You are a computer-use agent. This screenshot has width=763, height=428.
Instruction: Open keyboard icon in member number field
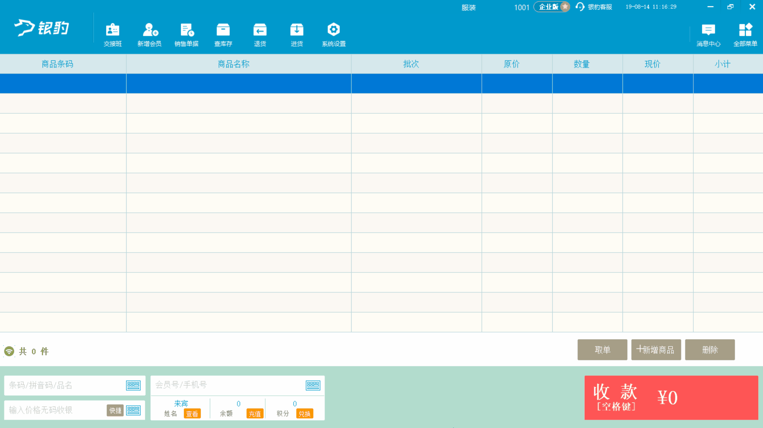313,385
